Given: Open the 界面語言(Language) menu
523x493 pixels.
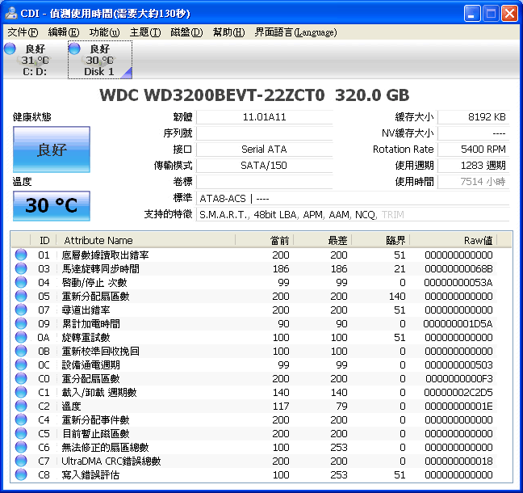Looking at the screenshot, I should tap(295, 32).
